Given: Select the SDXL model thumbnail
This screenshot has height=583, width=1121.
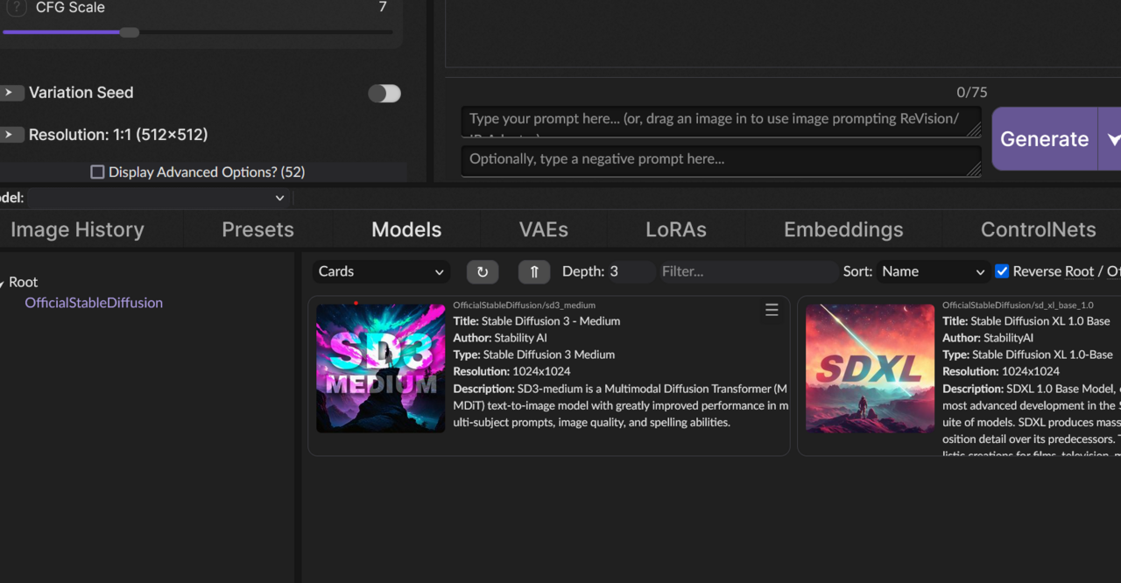Looking at the screenshot, I should click(x=870, y=369).
